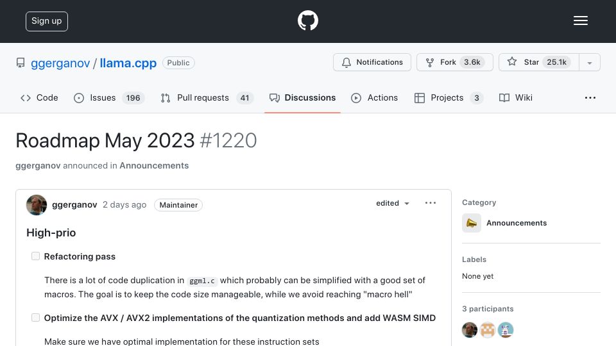Open the Announcements link under the title
The height and width of the screenshot is (346, 616).
click(x=154, y=165)
